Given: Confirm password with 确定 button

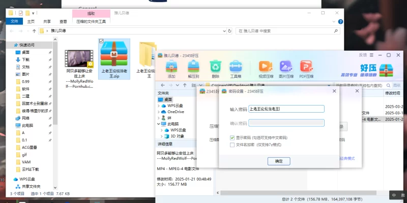Looking at the screenshot, I should [279, 161].
